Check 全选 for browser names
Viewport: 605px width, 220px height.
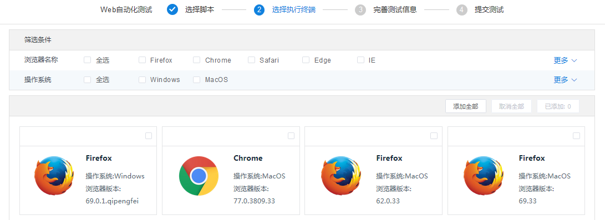click(x=88, y=60)
